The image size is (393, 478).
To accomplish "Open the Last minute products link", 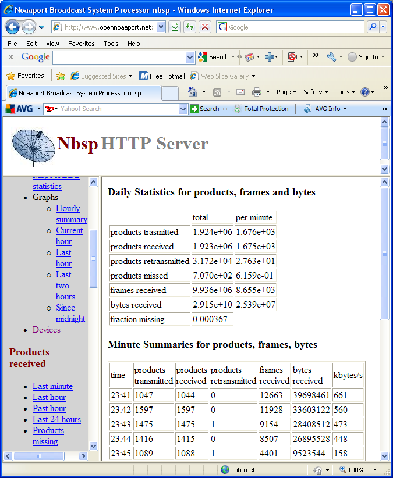I will click(52, 386).
